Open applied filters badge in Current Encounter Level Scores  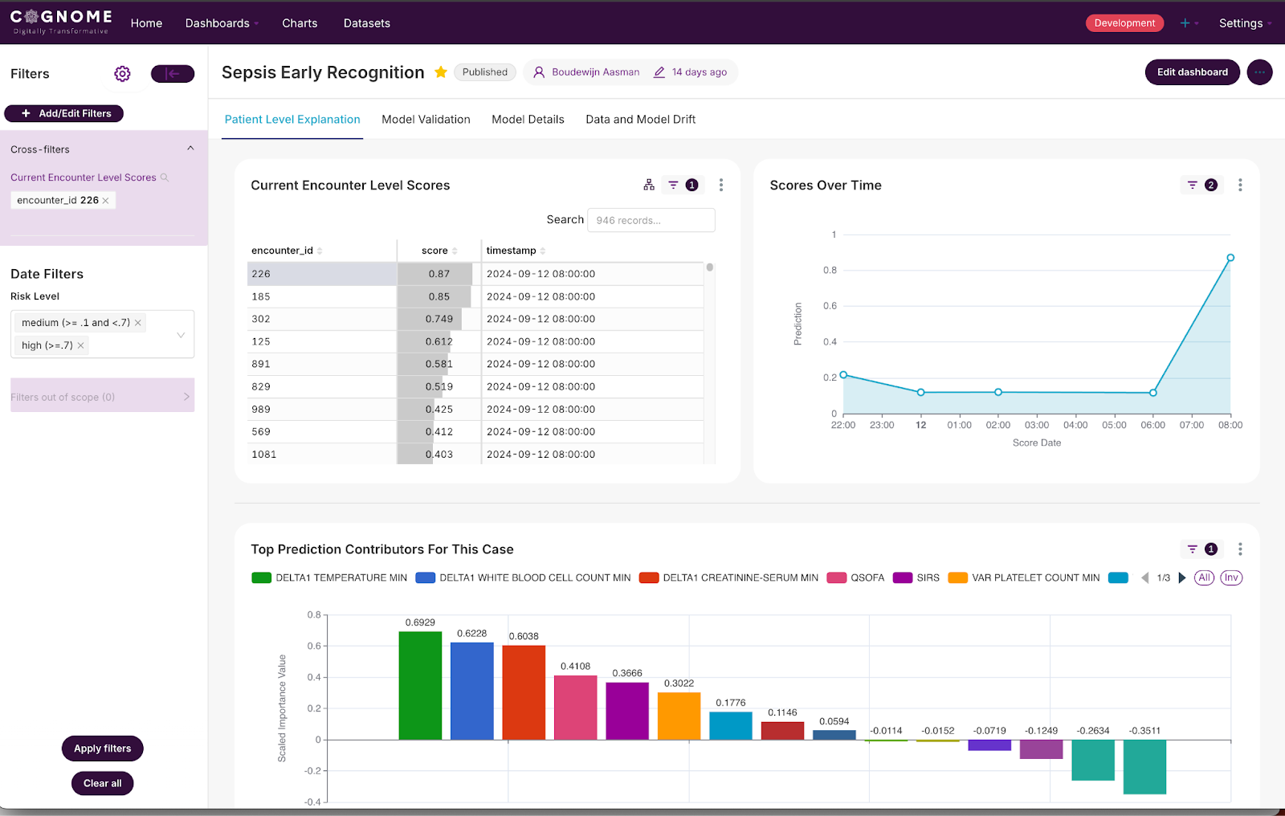683,185
